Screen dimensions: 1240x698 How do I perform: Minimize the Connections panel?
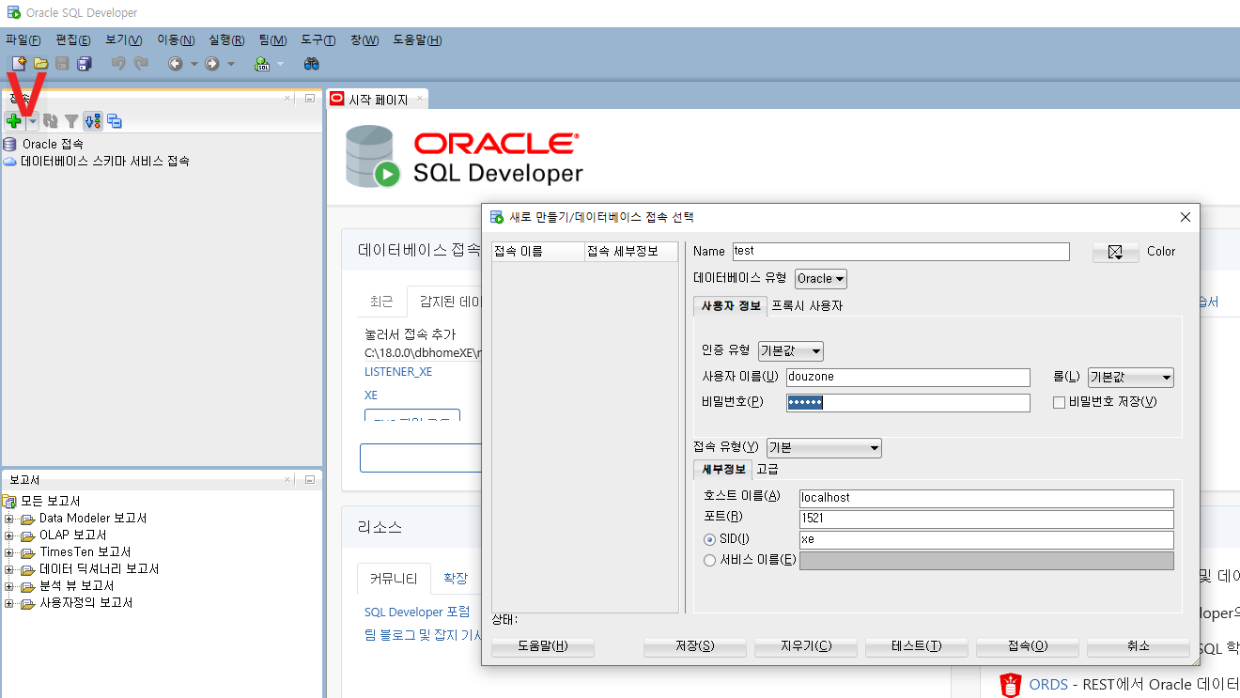[x=310, y=98]
